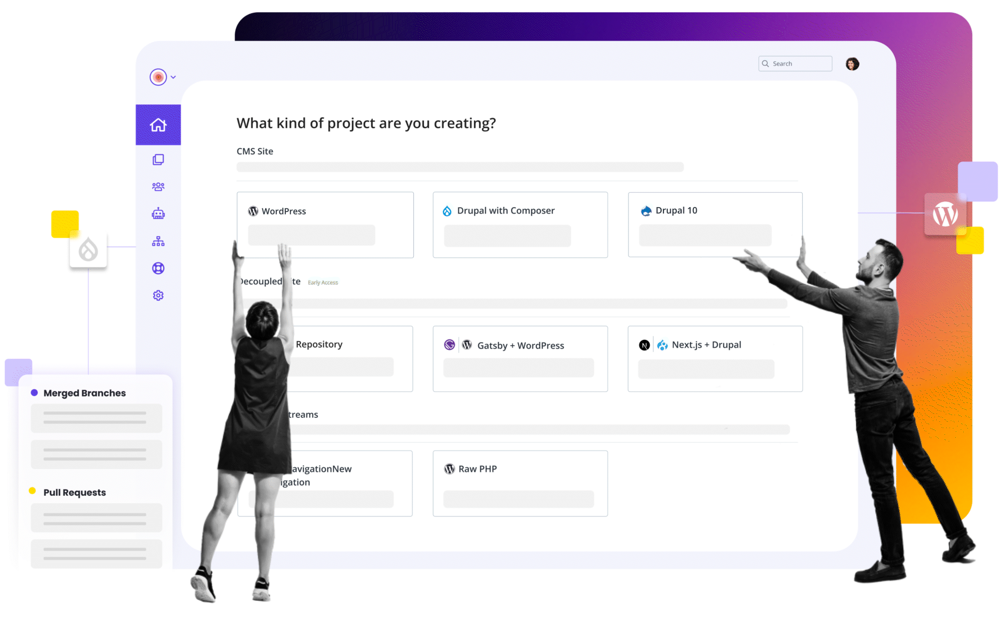Click the Team/Users panel icon

pos(159,187)
